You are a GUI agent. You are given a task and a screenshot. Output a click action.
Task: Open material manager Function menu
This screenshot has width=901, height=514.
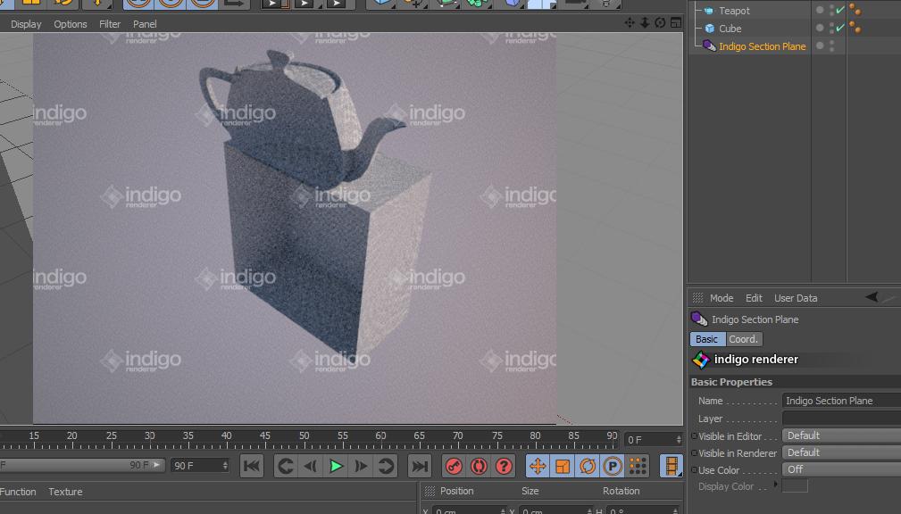(18, 492)
